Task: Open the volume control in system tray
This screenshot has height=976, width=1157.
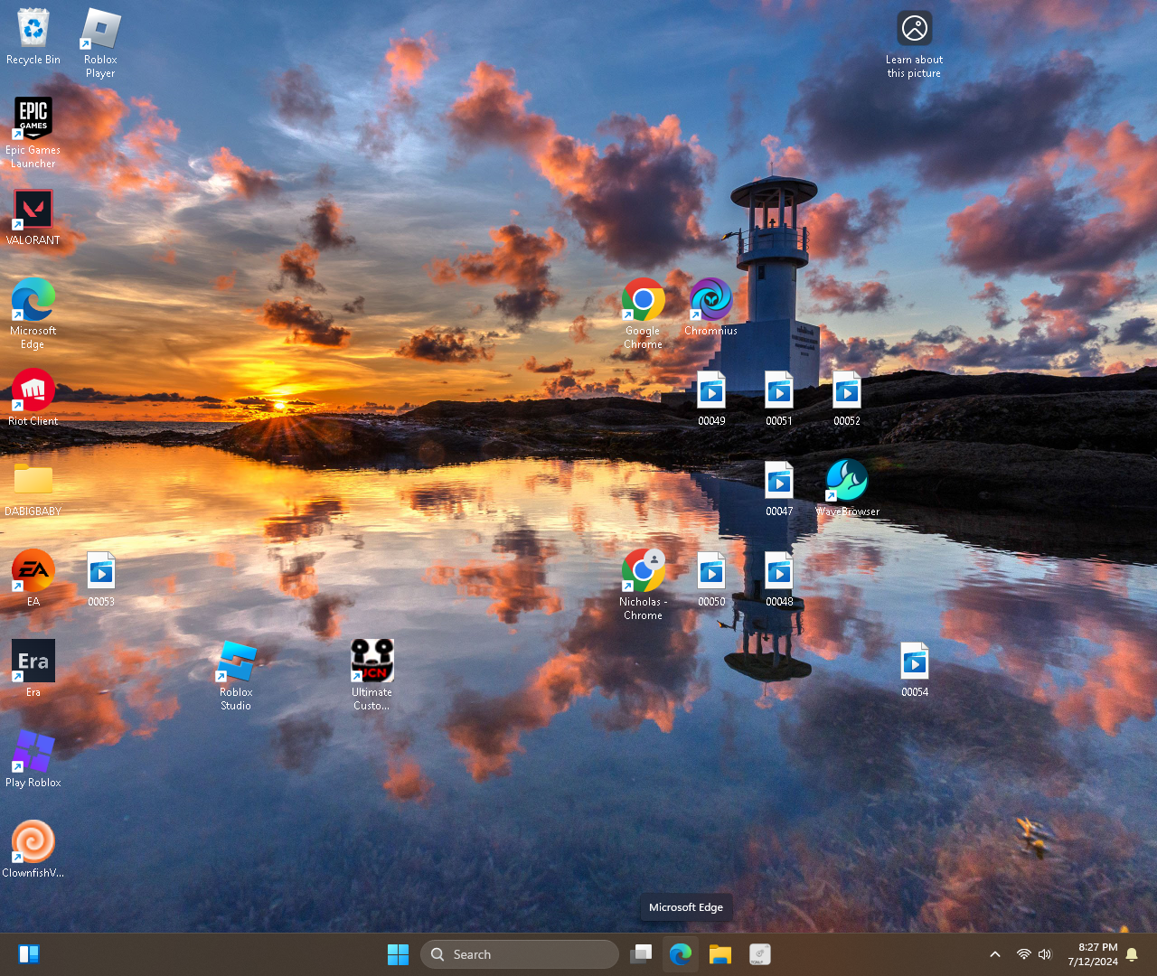Action: [1045, 954]
